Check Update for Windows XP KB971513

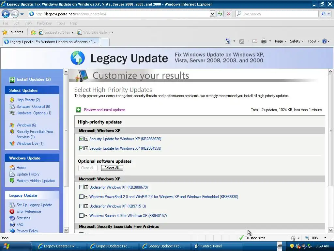pos(81,206)
